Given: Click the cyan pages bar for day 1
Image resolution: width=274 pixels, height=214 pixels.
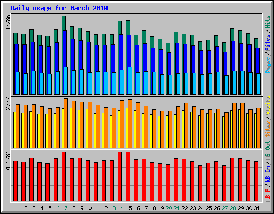Looking at the screenshot, I should click(x=18, y=83).
